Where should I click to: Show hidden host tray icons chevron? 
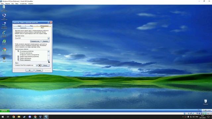[183, 117]
